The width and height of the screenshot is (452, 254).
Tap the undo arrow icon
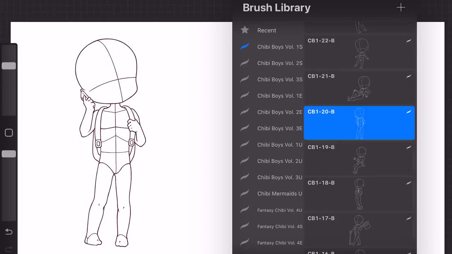point(8,232)
